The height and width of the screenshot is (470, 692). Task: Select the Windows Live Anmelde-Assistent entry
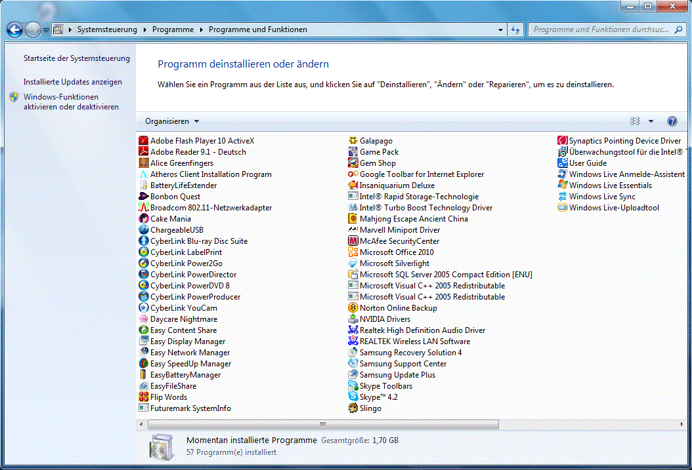point(621,174)
